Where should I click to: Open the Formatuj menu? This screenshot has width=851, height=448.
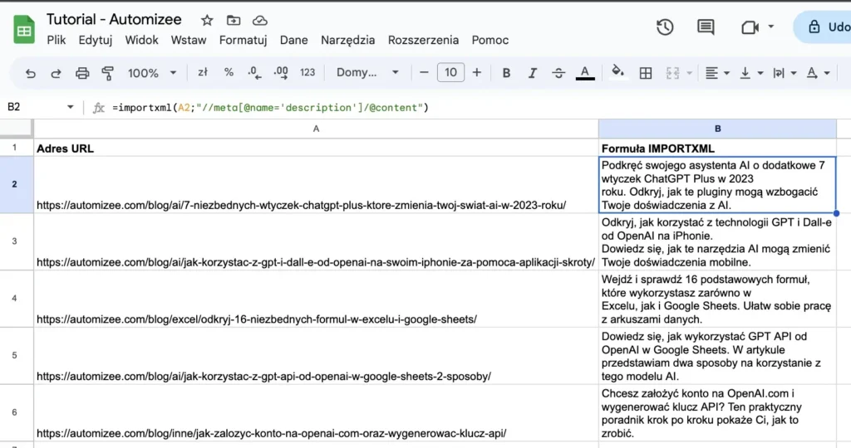coord(243,40)
